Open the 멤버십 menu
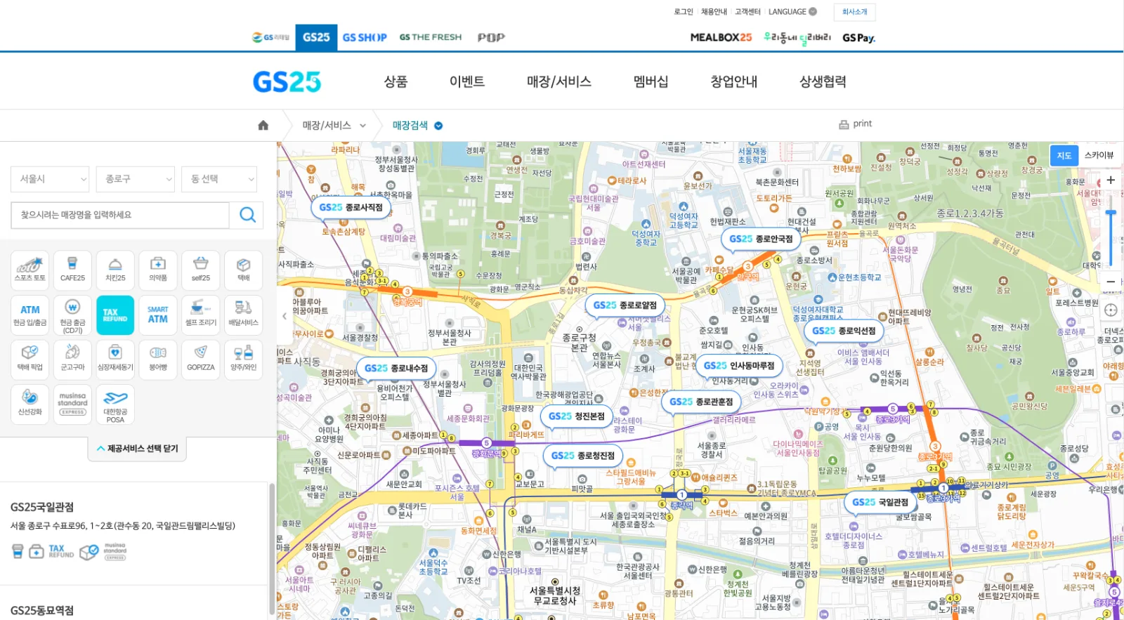The height and width of the screenshot is (620, 1124). click(651, 81)
